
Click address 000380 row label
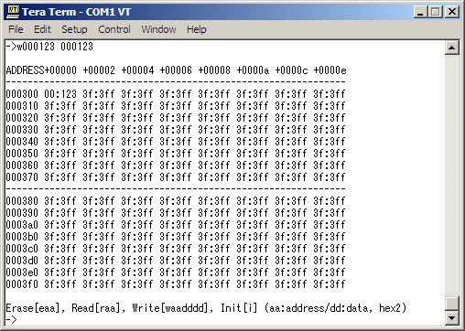pos(22,201)
